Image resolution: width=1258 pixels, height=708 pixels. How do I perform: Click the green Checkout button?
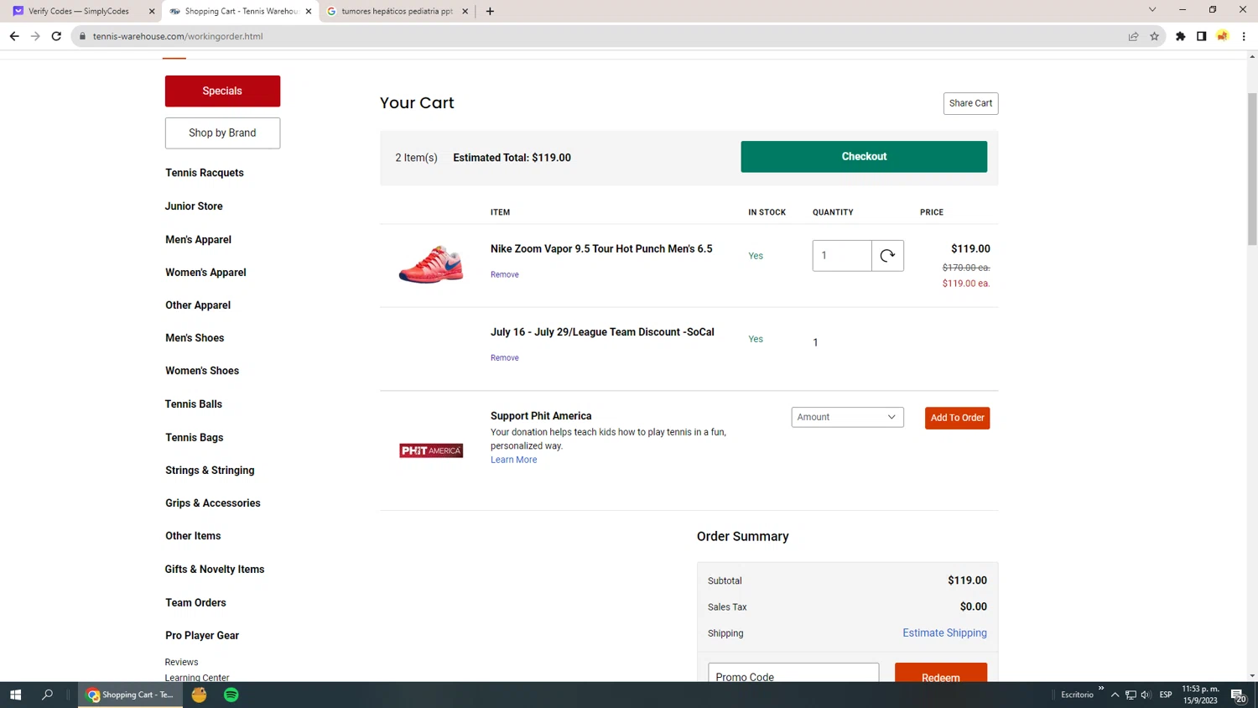tap(864, 157)
